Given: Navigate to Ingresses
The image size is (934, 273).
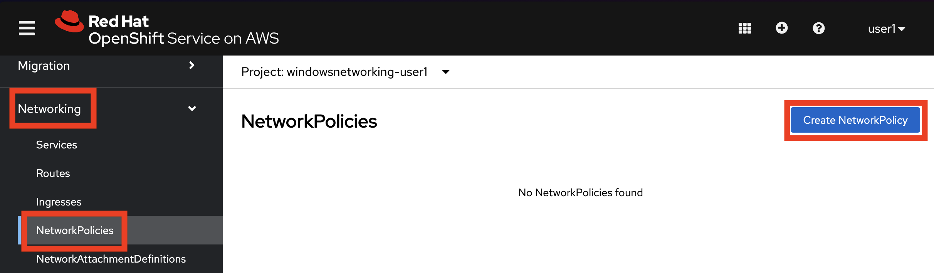Looking at the screenshot, I should pos(59,202).
